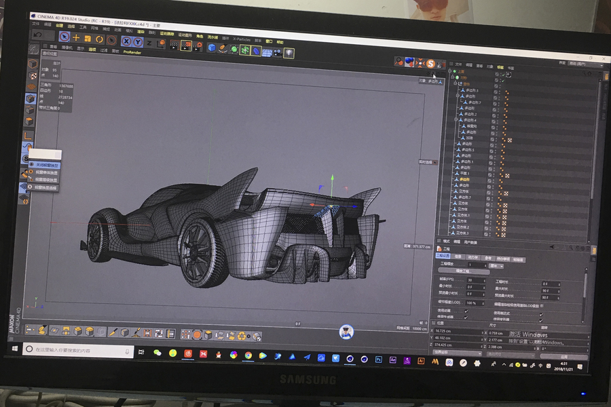Add a Cube primitive object

(x=212, y=47)
